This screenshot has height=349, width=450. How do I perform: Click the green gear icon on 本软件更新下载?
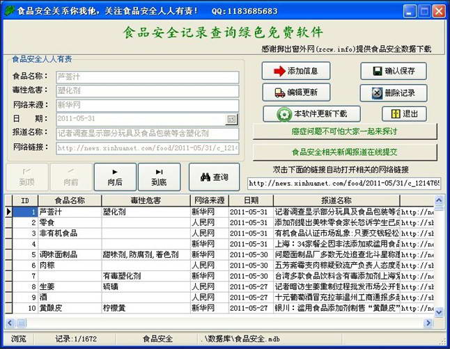tap(284, 114)
